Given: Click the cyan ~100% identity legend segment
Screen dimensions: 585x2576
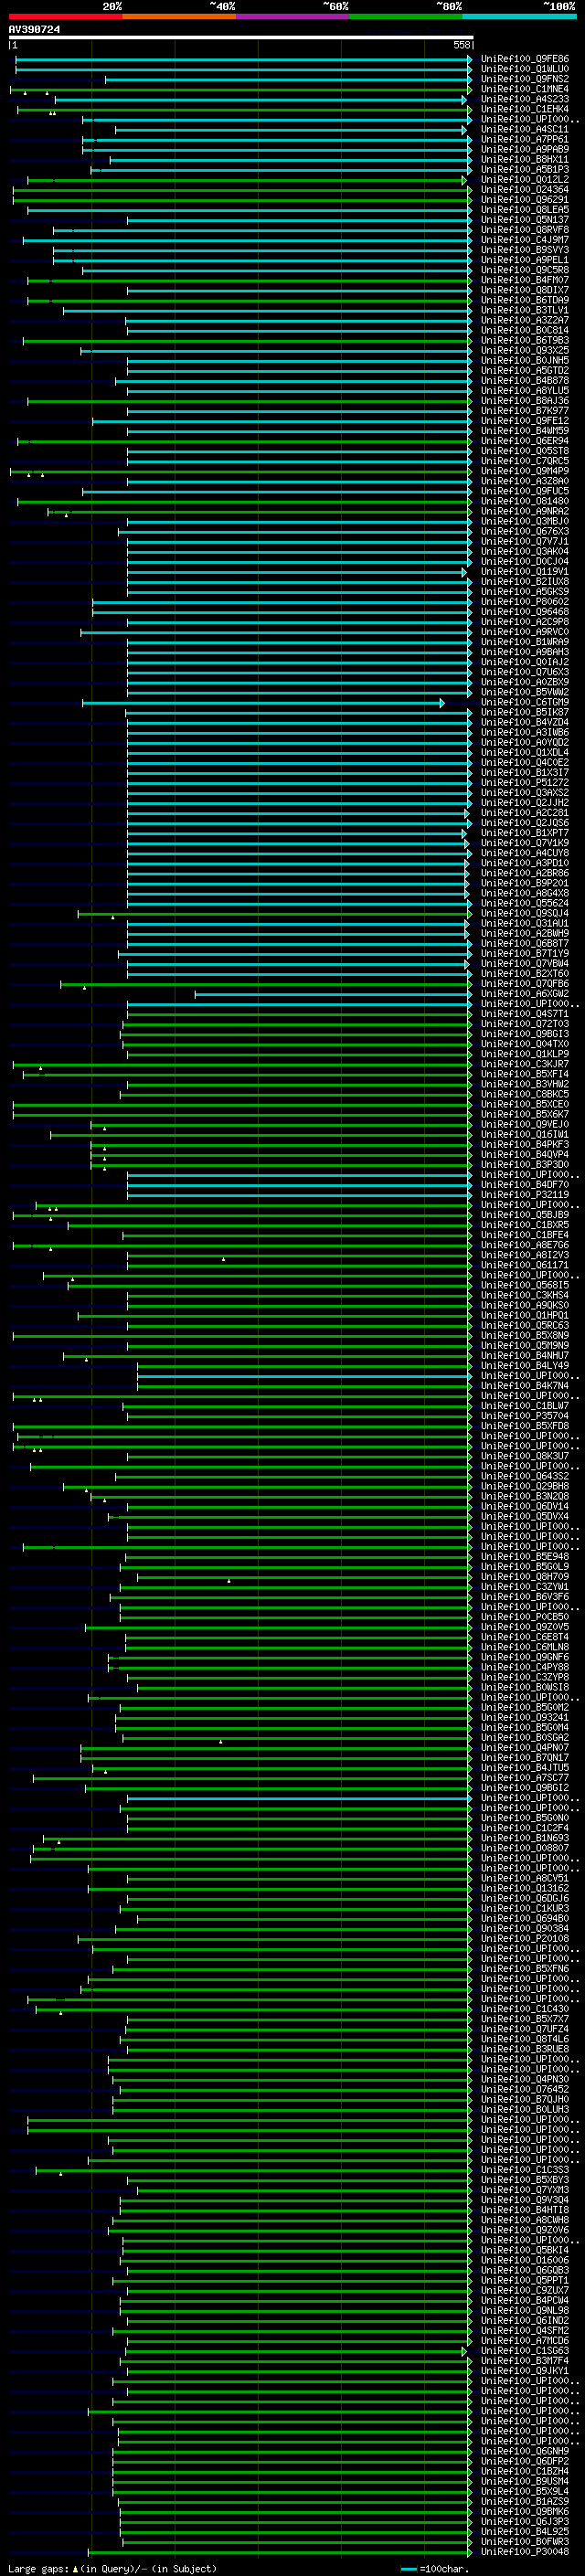Looking at the screenshot, I should click(520, 16).
